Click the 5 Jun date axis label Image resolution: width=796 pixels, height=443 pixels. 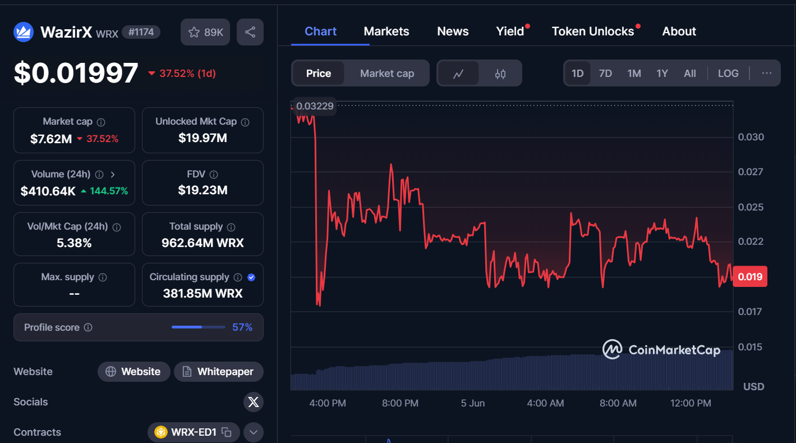[x=473, y=403]
